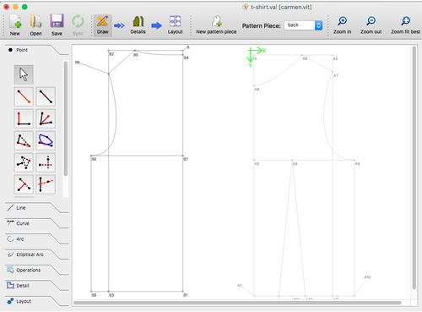The height and width of the screenshot is (312, 422).
Task: Click the Sync measurements icon
Action: click(78, 25)
